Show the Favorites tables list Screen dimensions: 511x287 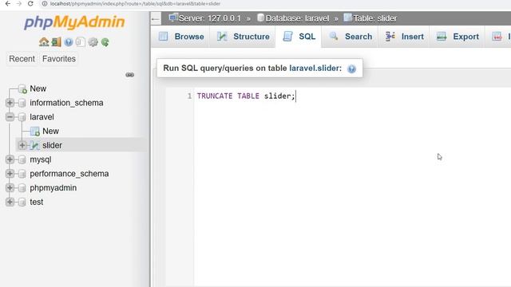[x=59, y=59]
